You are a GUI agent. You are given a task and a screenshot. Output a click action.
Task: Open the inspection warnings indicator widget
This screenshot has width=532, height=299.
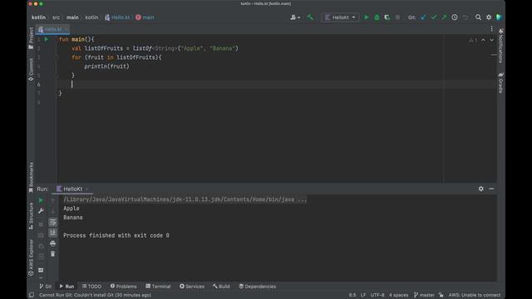pos(473,40)
